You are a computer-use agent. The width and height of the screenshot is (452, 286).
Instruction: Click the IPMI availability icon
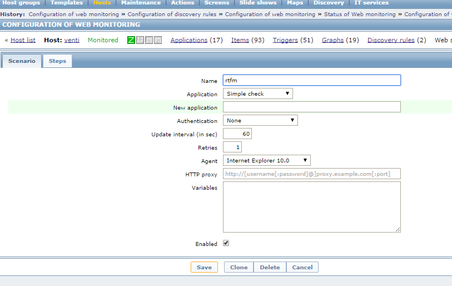(x=158, y=40)
